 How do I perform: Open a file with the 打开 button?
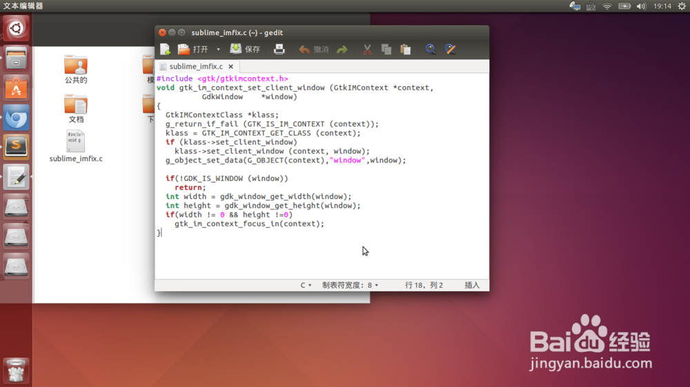pos(193,49)
